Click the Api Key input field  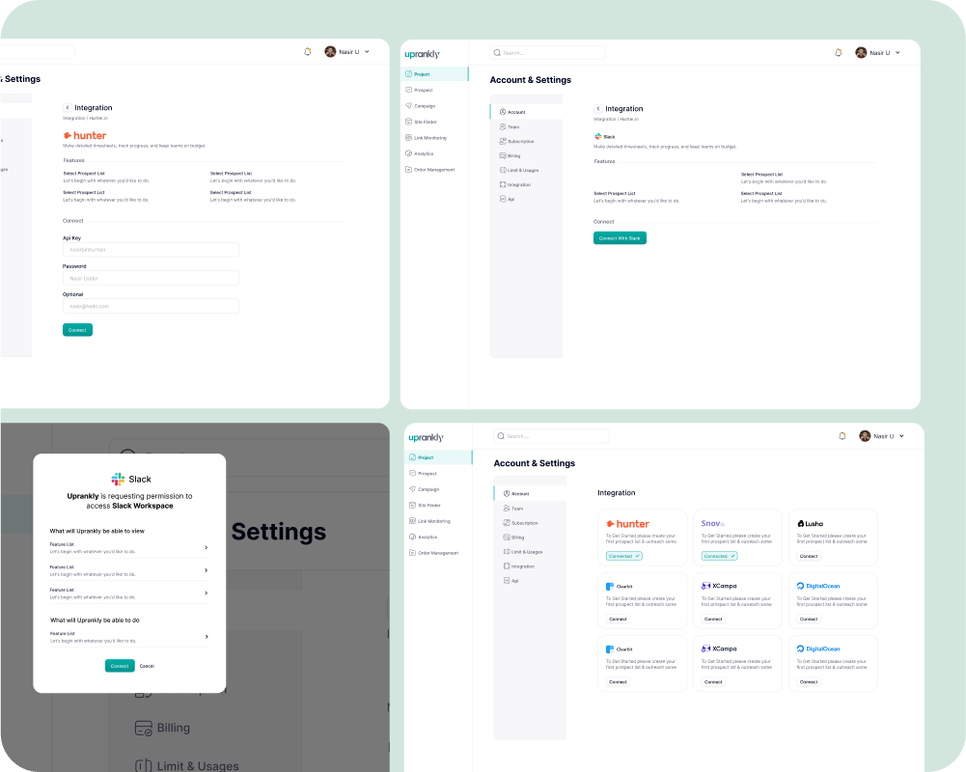point(151,249)
